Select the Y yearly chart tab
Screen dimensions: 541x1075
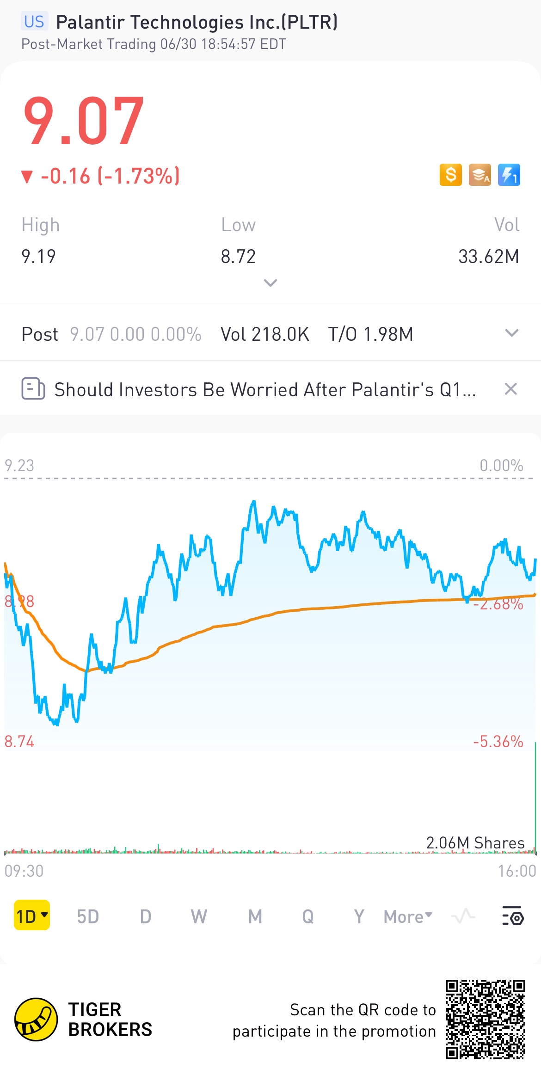[x=359, y=916]
